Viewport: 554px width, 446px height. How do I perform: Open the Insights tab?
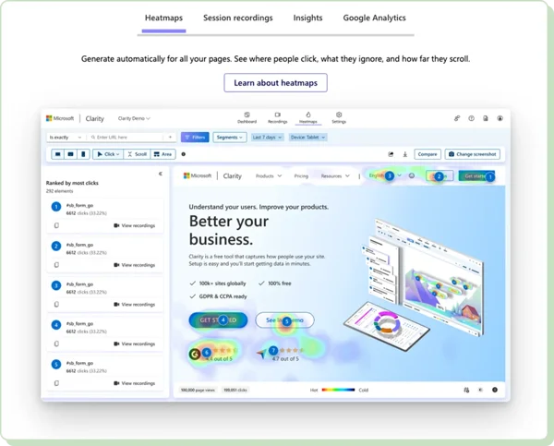coord(307,18)
